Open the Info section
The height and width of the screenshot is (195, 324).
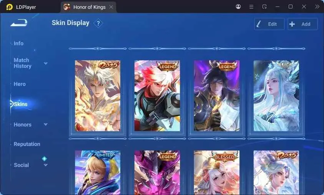click(18, 43)
